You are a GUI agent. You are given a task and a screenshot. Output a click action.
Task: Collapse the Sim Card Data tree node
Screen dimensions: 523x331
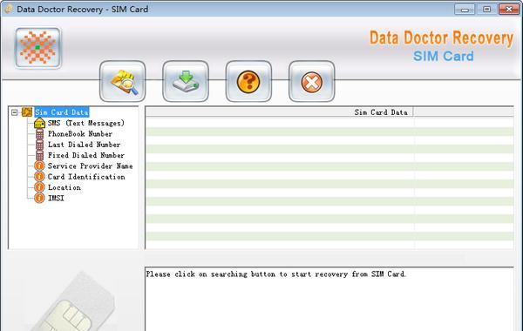click(x=14, y=112)
